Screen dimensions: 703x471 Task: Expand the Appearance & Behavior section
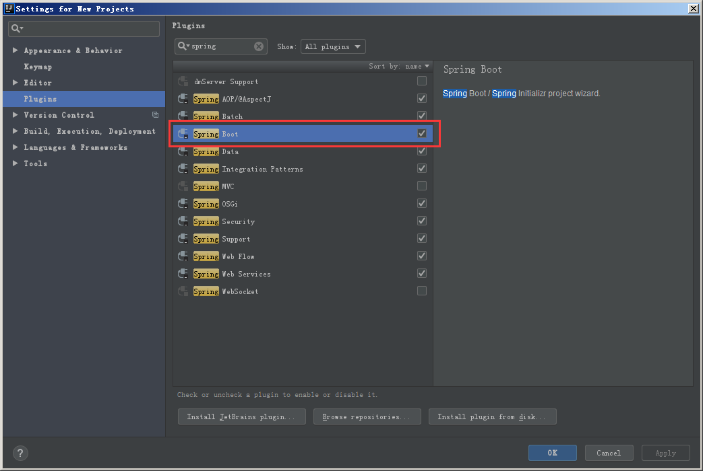pyautogui.click(x=16, y=50)
